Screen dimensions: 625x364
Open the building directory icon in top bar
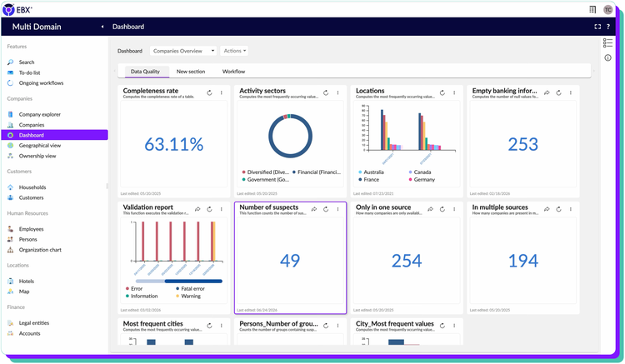tap(592, 9)
